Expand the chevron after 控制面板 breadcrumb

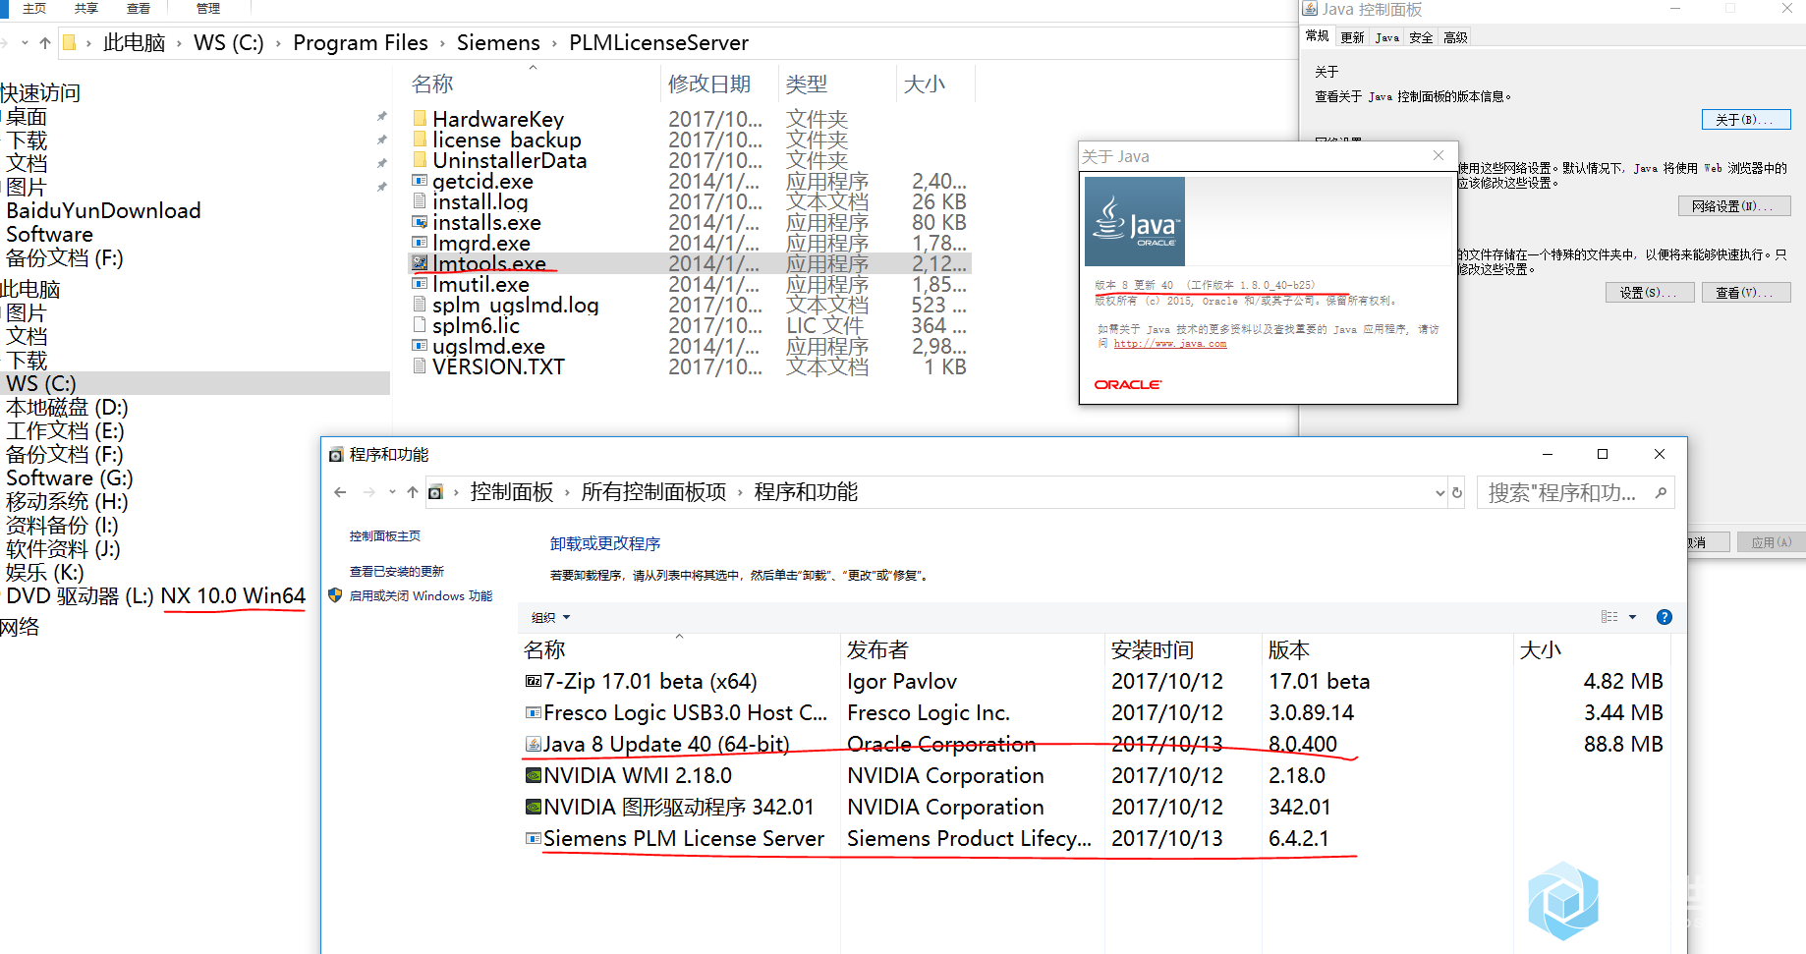pyautogui.click(x=567, y=493)
